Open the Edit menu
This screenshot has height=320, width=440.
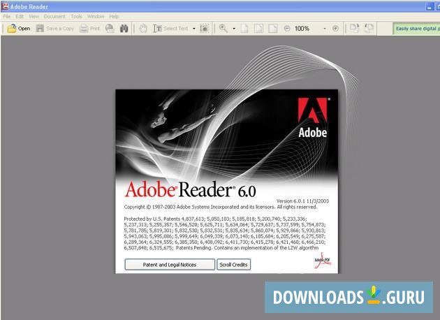pos(20,17)
